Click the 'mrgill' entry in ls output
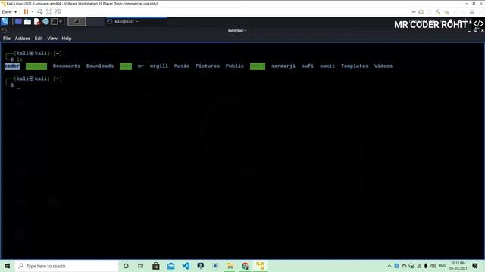Screen dimensions: 485x272 [159, 66]
